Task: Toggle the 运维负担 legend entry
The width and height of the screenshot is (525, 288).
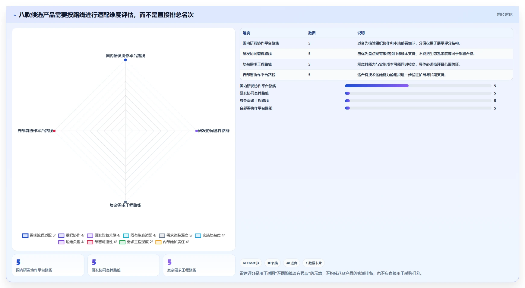Action: pos(71,242)
